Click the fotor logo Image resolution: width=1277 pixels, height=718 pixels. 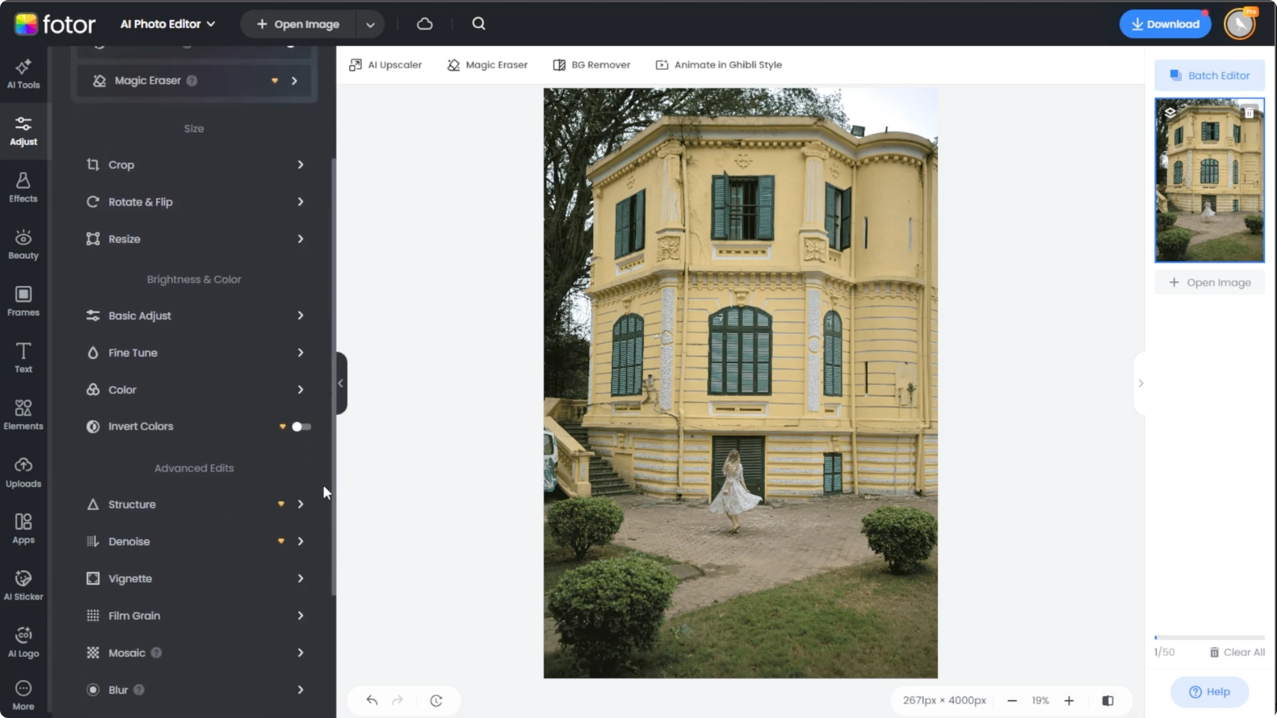pyautogui.click(x=54, y=24)
